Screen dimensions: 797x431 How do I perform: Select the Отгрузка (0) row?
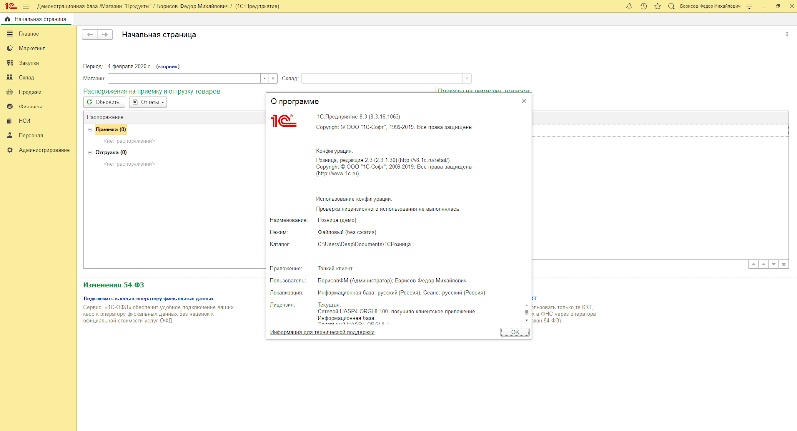pyautogui.click(x=111, y=152)
